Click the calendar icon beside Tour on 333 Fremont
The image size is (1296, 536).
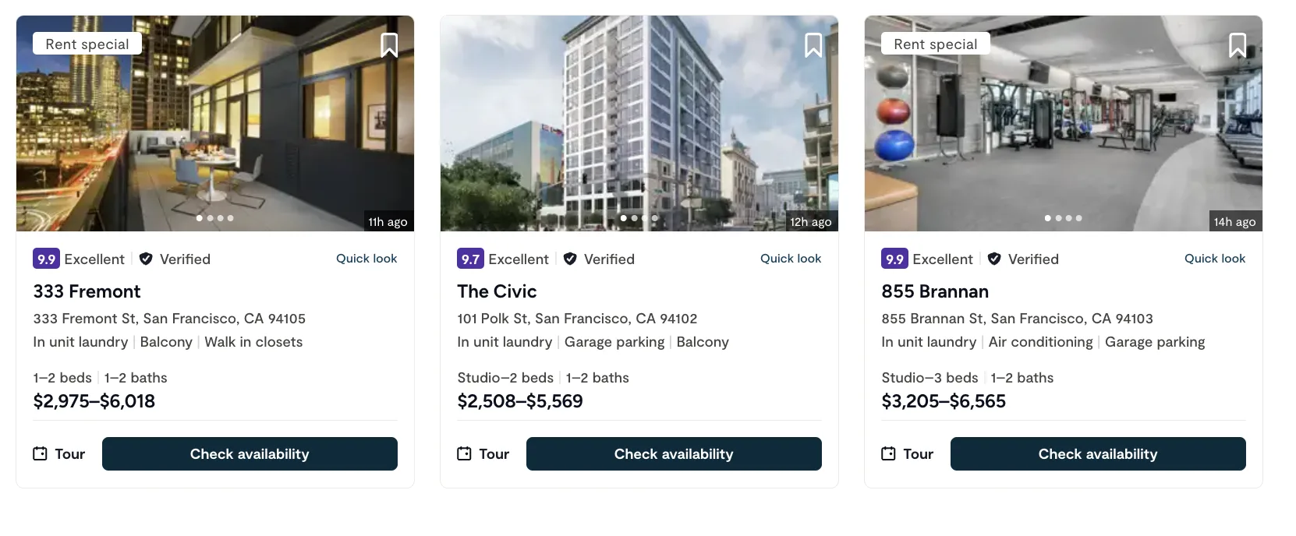pyautogui.click(x=40, y=453)
